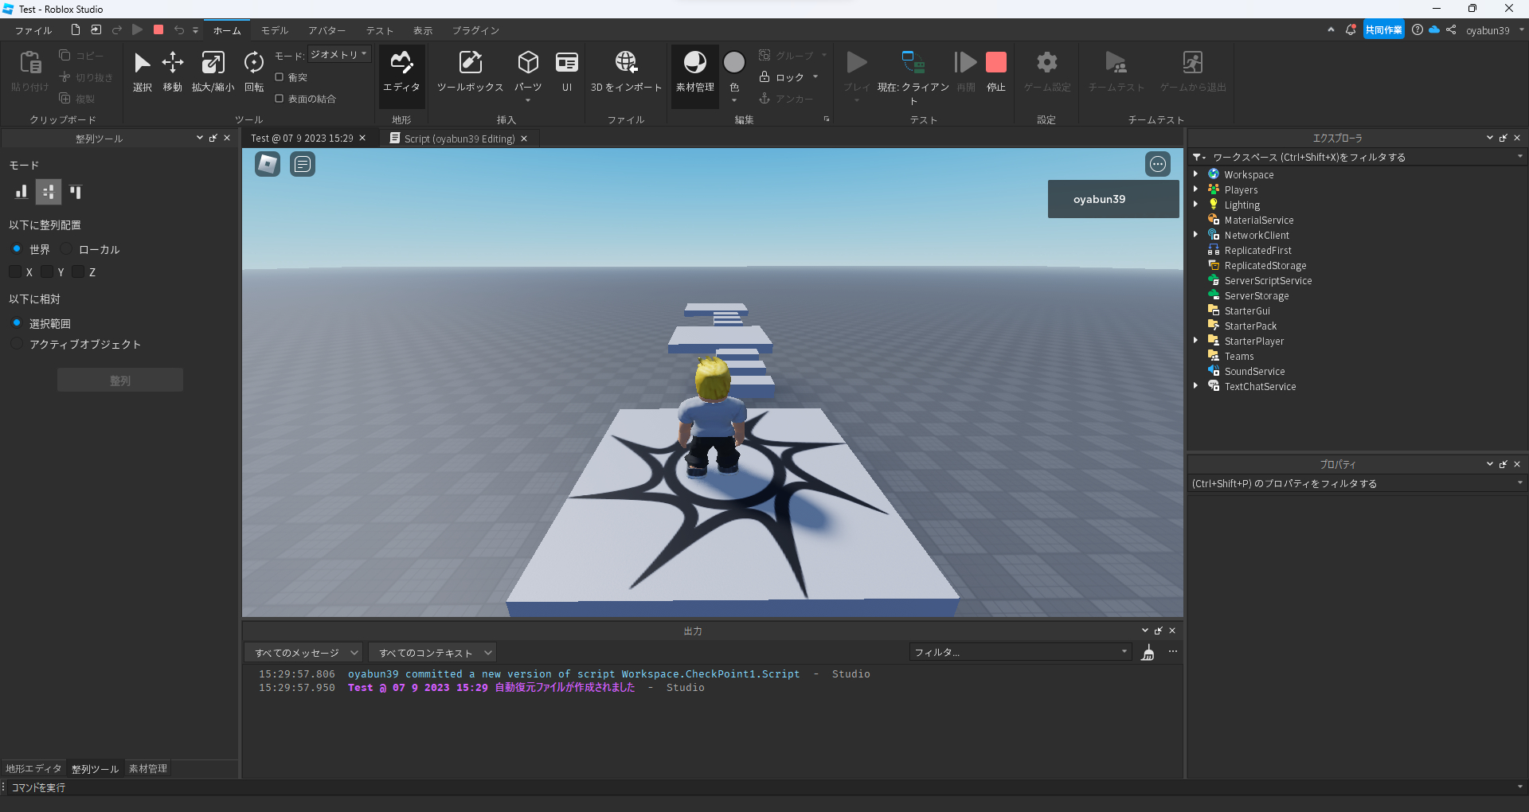Switch to the アバター (Avatar) ribbon tab
The height and width of the screenshot is (812, 1529).
point(327,30)
